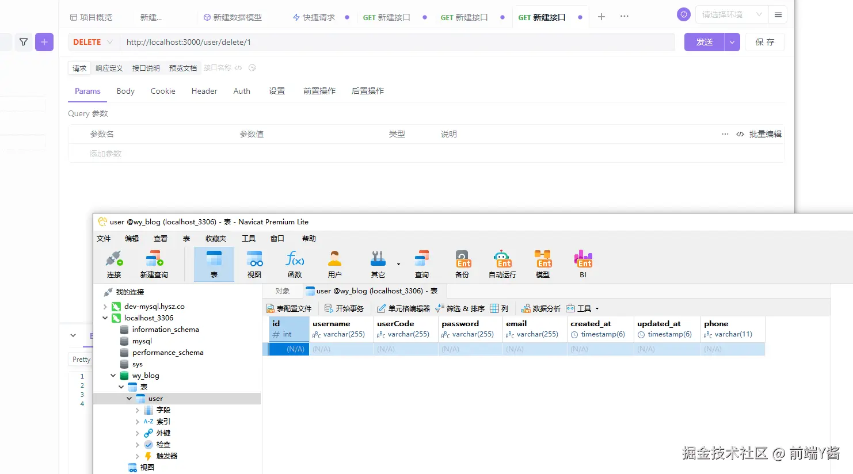This screenshot has height=474, width=853.
Task: Click the 添加参数 parameter field
Action: pos(105,154)
